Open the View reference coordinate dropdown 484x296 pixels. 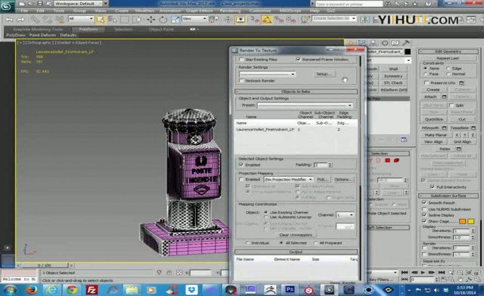194,19
